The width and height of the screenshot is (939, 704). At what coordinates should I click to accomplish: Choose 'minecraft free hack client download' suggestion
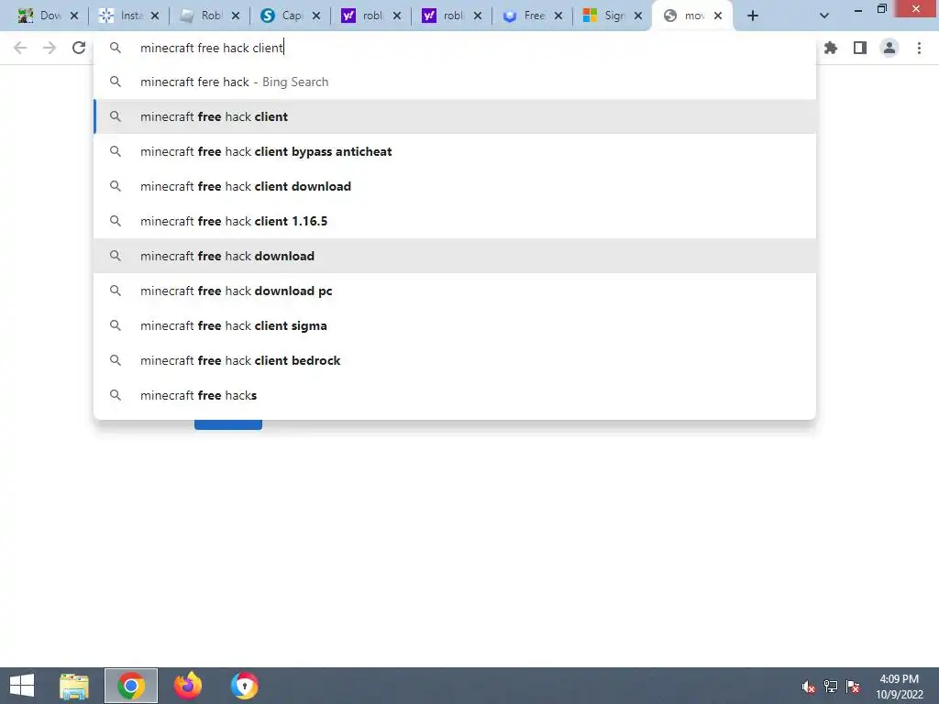click(455, 186)
